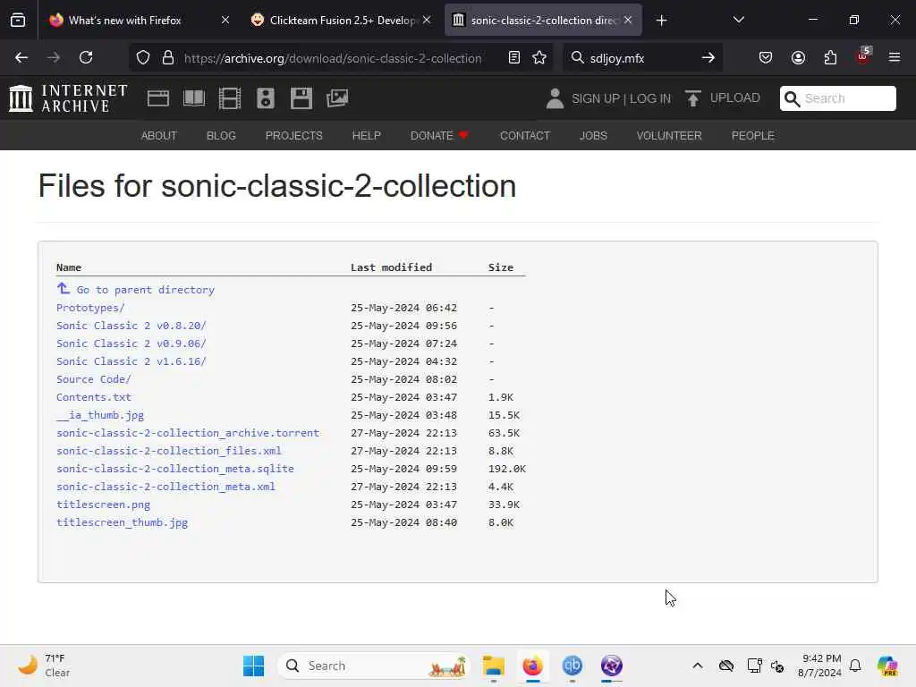Open the uBlock Origin extension icon
This screenshot has height=687, width=916.
863,56
